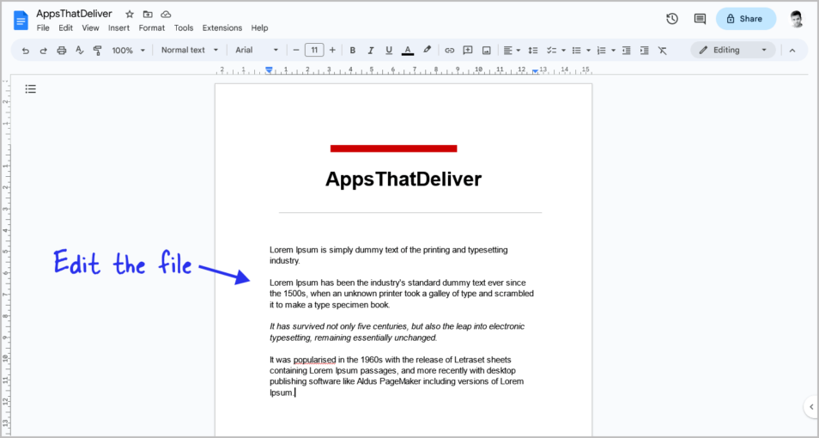Hide the menus with the collapse arrow

(792, 51)
